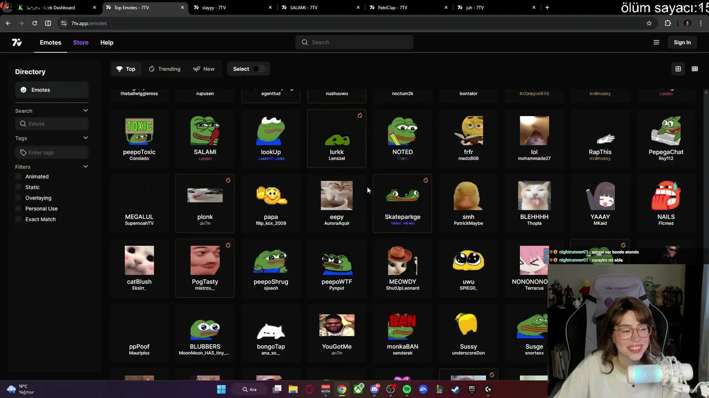Collapse the Filters section chevron
This screenshot has height=398, width=709.
pyautogui.click(x=85, y=166)
